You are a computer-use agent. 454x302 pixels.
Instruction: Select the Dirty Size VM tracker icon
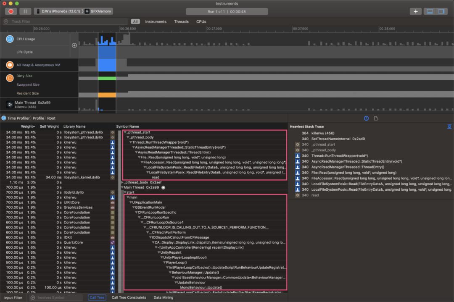click(x=10, y=78)
